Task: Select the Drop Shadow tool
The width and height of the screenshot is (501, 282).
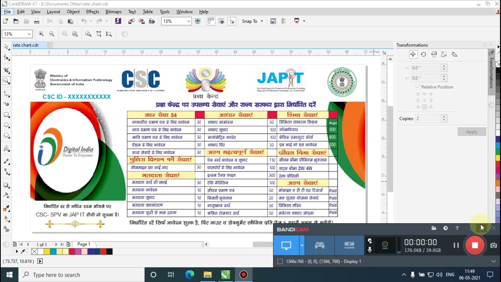Action: click(x=6, y=185)
